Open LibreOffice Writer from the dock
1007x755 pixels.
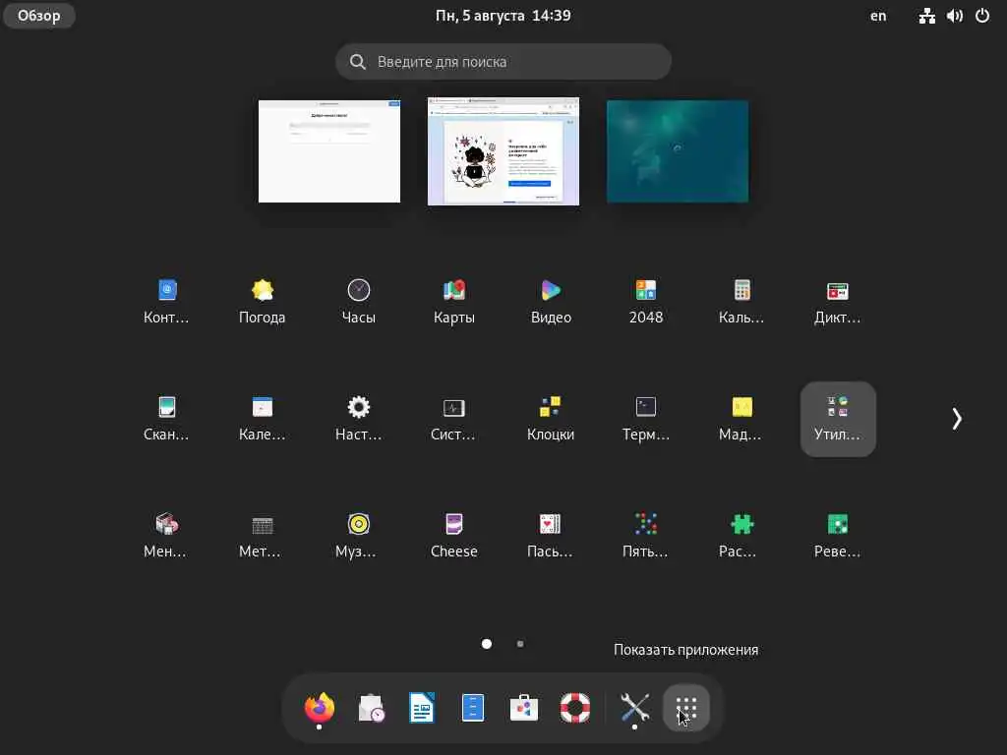(422, 708)
